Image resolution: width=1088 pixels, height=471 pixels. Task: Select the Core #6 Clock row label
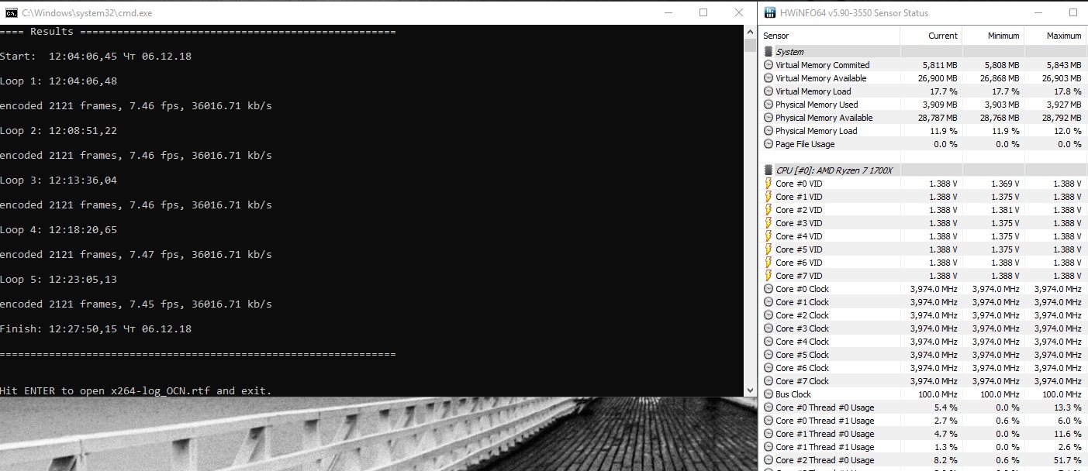click(x=802, y=368)
